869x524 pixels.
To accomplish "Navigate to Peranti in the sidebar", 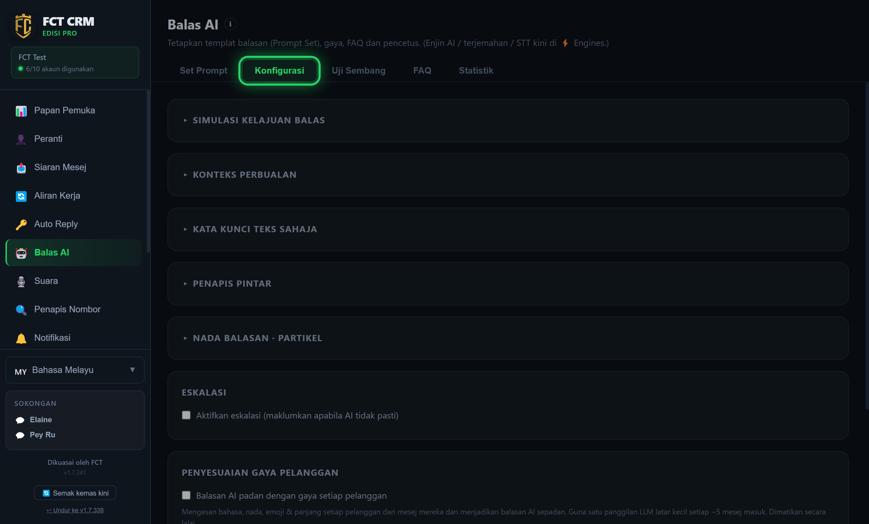I will pos(73,139).
